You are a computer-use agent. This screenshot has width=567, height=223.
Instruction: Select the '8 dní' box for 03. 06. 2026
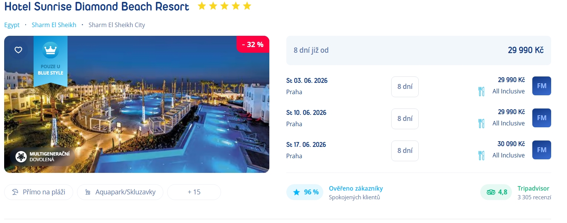tap(405, 87)
